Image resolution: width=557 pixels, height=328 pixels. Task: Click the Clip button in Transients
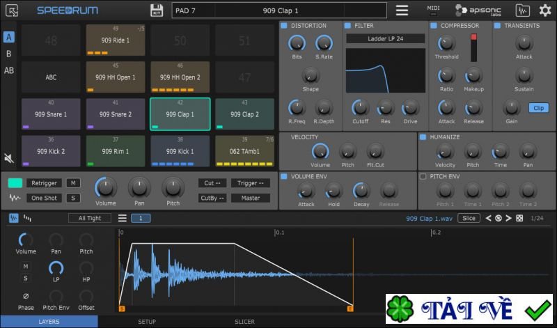pyautogui.click(x=538, y=108)
